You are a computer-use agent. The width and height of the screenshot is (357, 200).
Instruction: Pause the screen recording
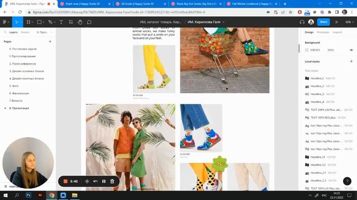[x=104, y=181]
